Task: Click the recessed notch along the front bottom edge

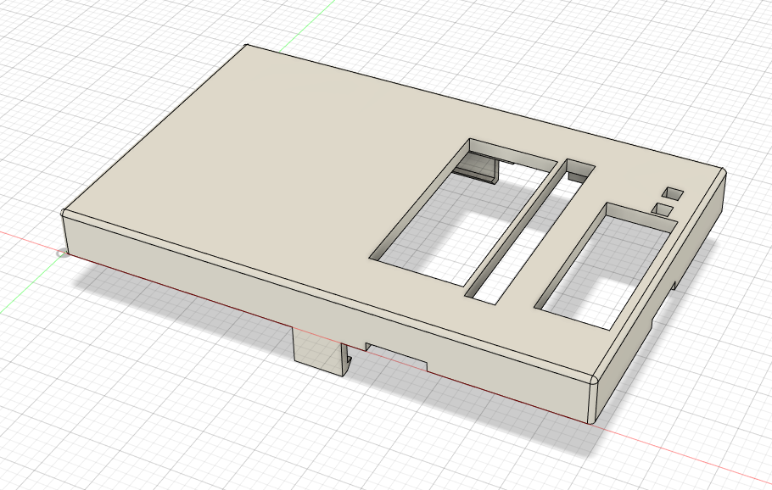Action: click(x=397, y=357)
